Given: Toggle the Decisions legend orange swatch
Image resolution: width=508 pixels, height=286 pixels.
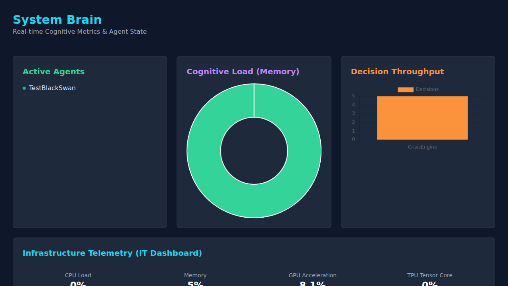Looking at the screenshot, I should point(405,90).
